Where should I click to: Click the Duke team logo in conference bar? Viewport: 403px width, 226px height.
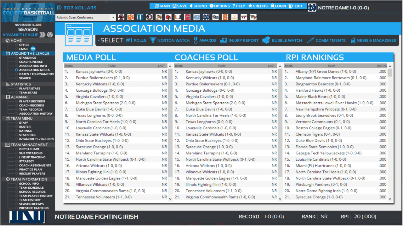(140, 18)
